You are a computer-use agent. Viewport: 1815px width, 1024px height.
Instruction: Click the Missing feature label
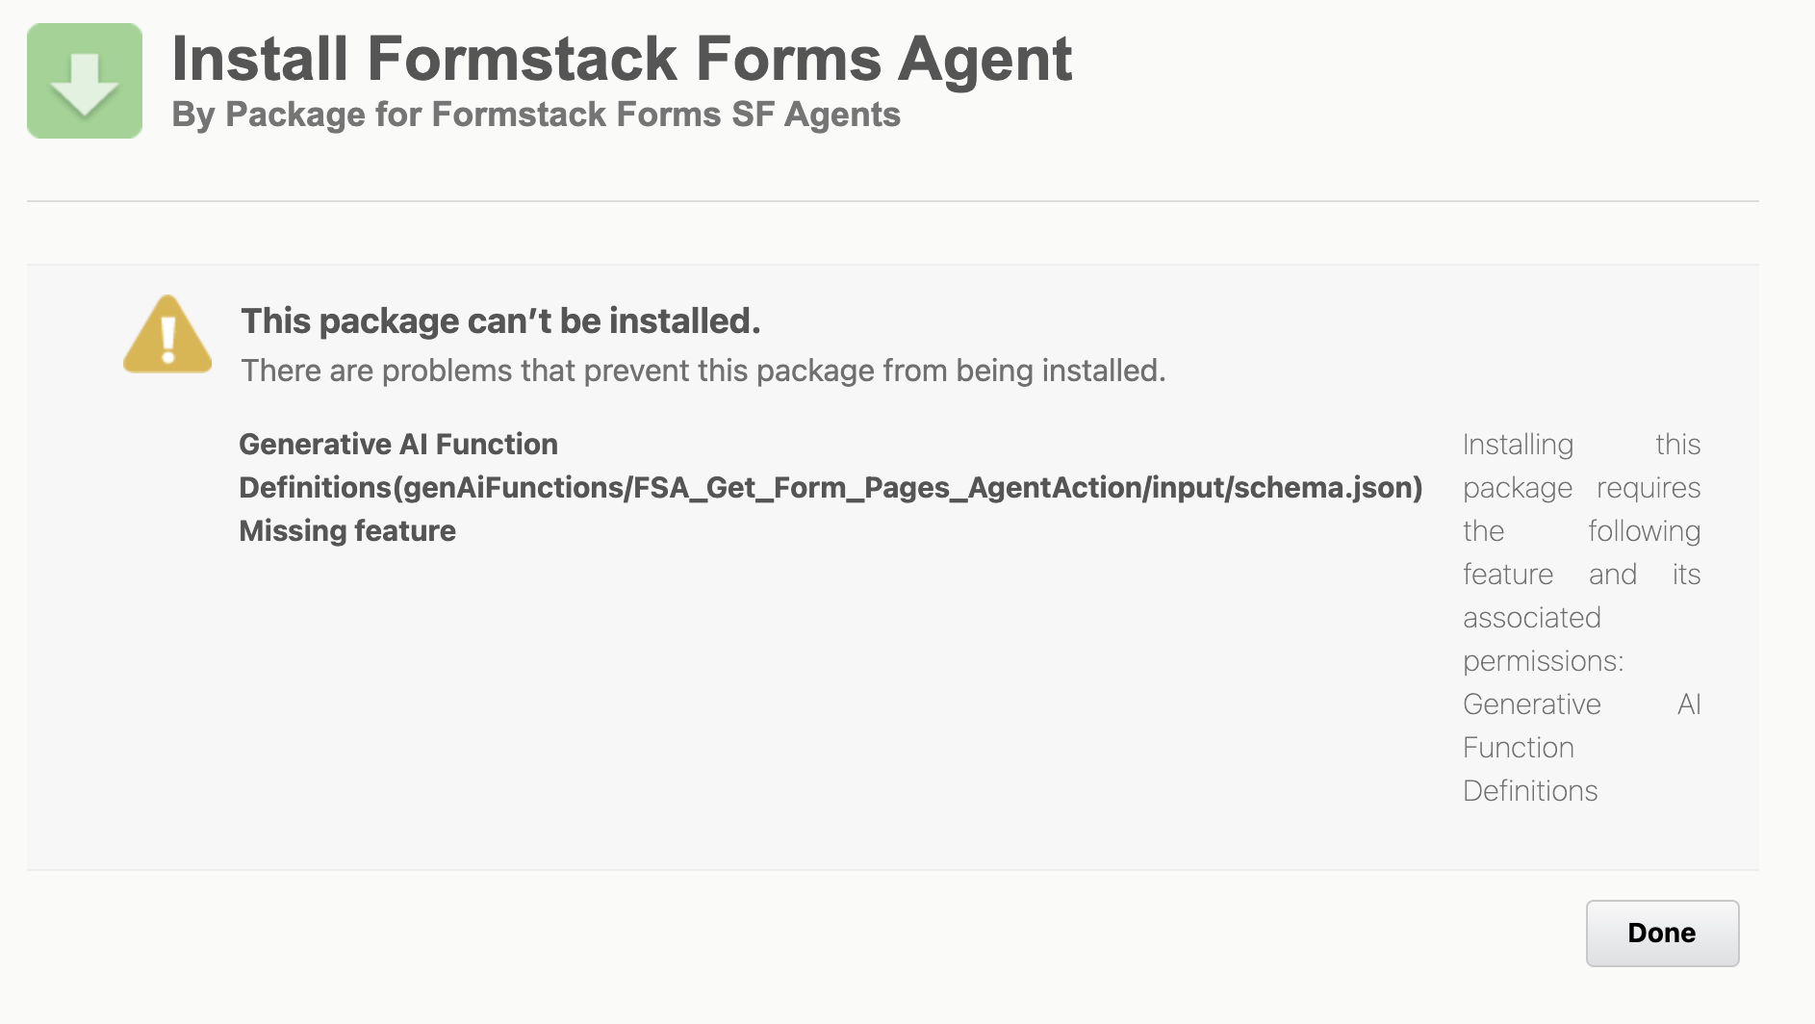[x=346, y=531]
